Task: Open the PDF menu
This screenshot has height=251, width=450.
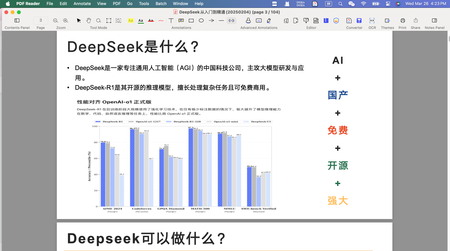Action: point(117,3)
